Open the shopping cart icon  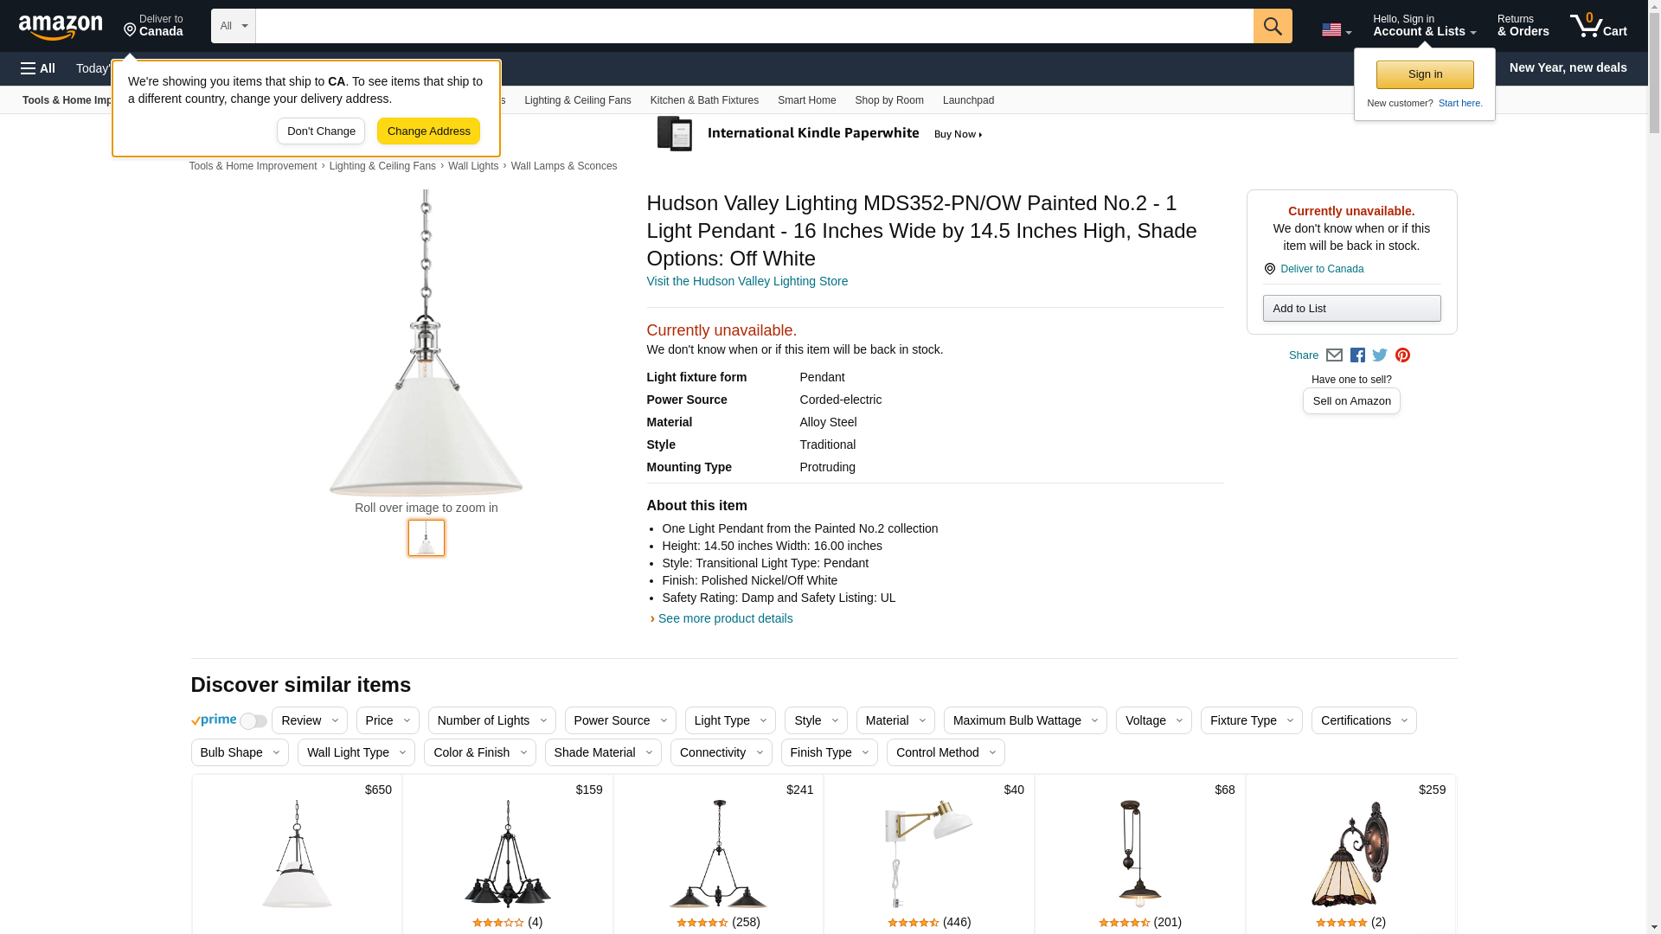coord(1597,26)
